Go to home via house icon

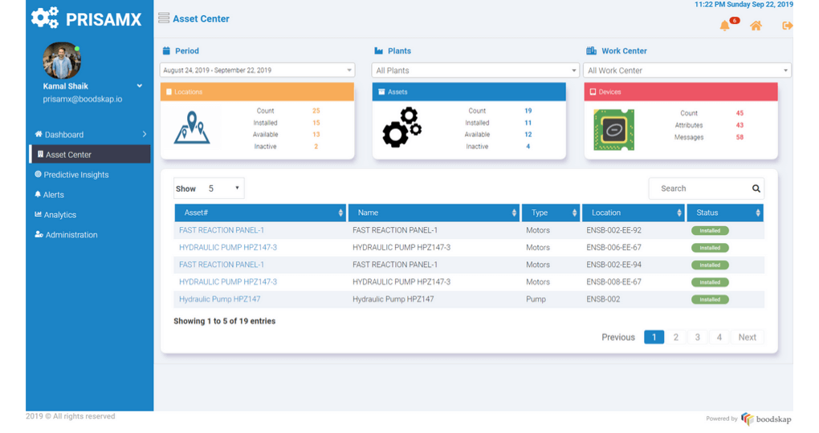(756, 26)
